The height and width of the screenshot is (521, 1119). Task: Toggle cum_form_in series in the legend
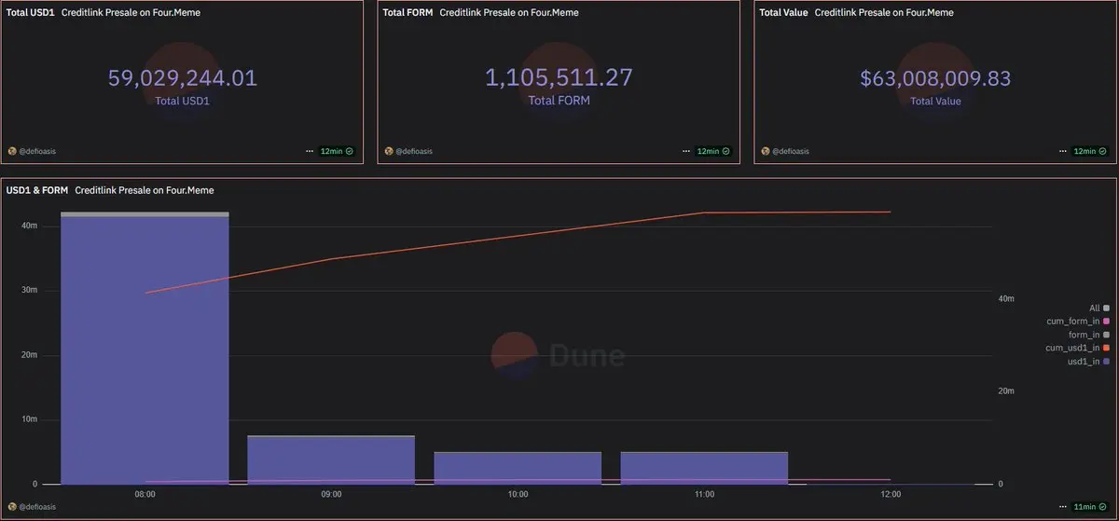tap(1078, 321)
